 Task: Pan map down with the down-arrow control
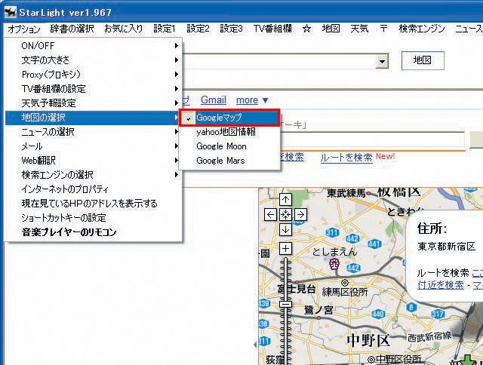(x=285, y=229)
